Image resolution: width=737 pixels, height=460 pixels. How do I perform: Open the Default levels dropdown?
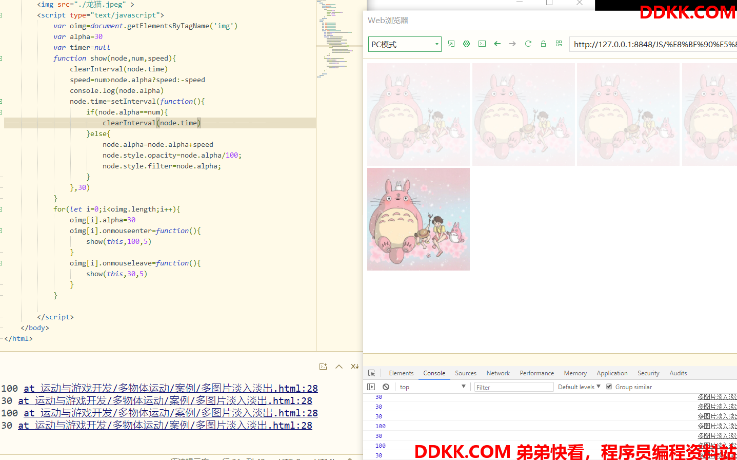[x=579, y=387]
